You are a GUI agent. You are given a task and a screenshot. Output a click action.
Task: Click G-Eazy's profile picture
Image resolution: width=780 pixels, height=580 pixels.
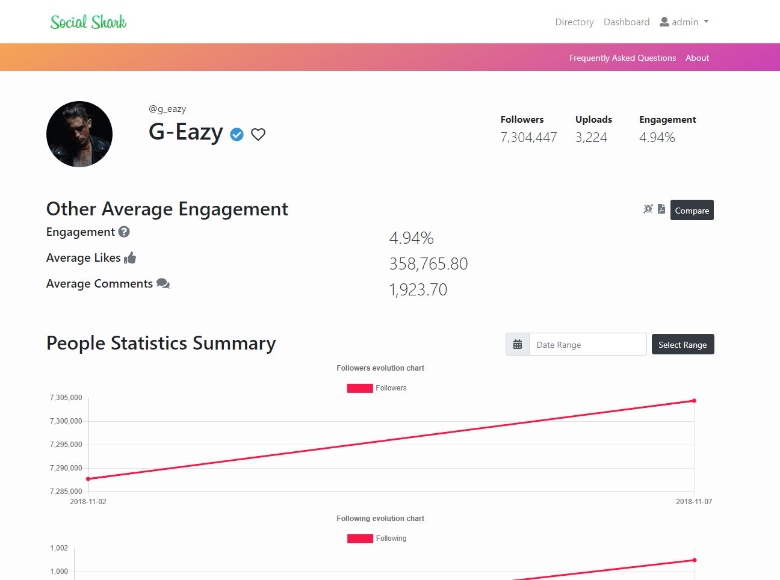[79, 134]
